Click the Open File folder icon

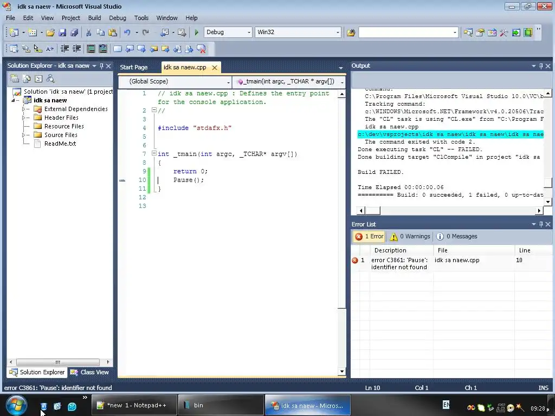[x=50, y=32]
